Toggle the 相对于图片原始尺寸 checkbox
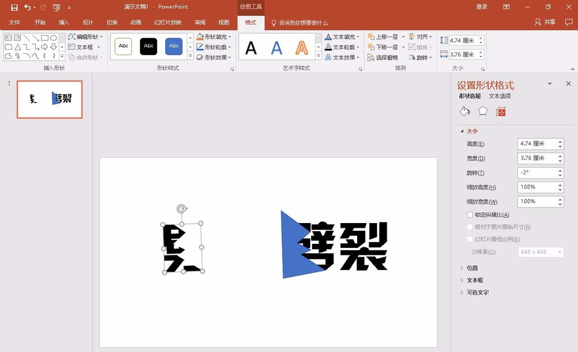 (x=469, y=227)
